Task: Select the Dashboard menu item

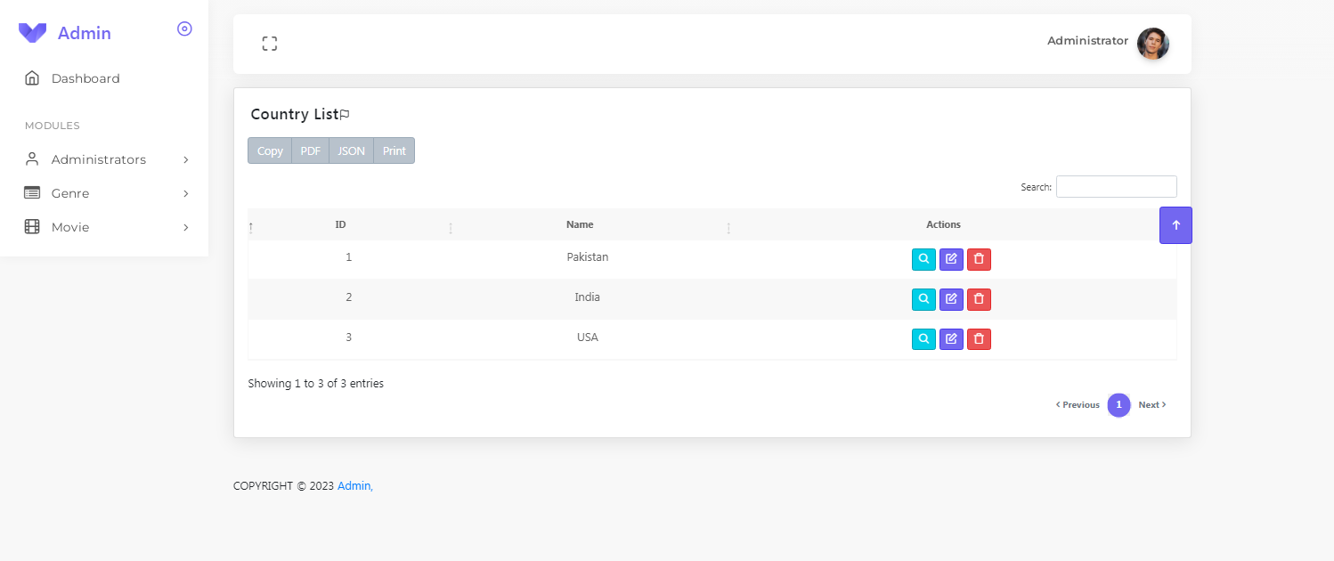Action: pyautogui.click(x=85, y=77)
